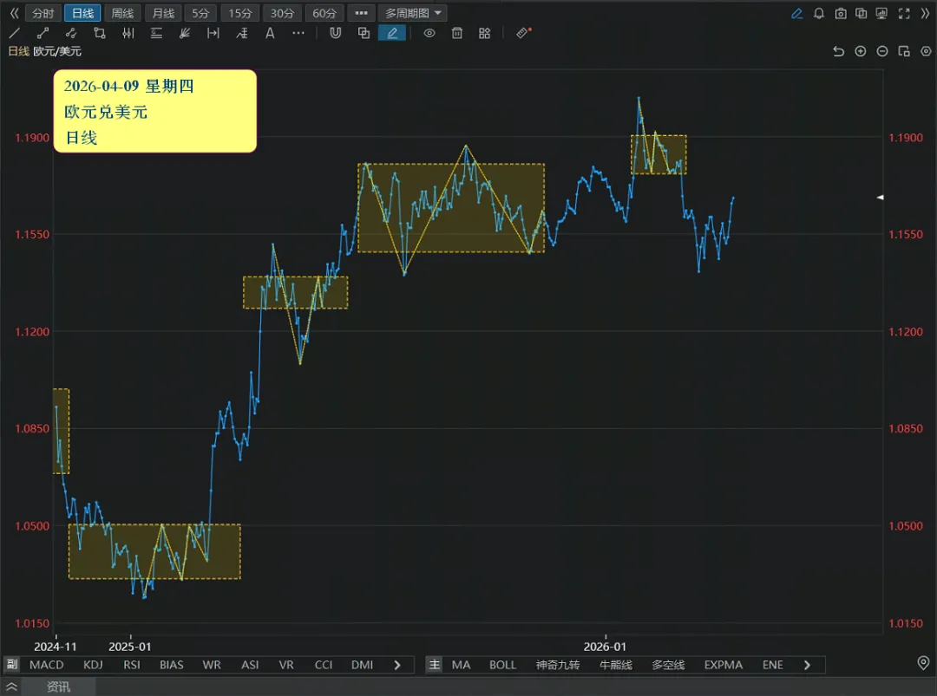The image size is (937, 696).
Task: Select the line segment tool with endpoints
Action: (x=43, y=34)
